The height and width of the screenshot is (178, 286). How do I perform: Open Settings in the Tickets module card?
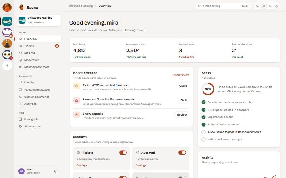point(81,165)
